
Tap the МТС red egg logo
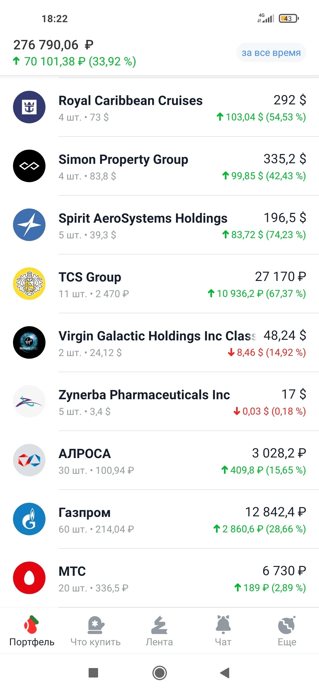point(29,578)
